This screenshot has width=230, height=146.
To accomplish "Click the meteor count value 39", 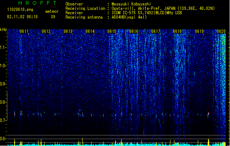I will tap(53, 17).
